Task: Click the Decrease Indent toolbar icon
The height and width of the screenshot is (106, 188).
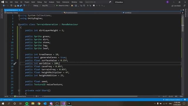Action: (x=88, y=6)
